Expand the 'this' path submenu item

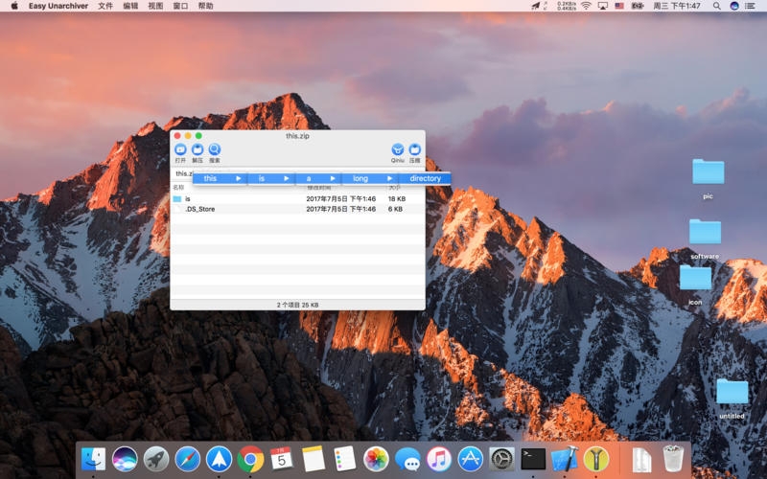221,178
